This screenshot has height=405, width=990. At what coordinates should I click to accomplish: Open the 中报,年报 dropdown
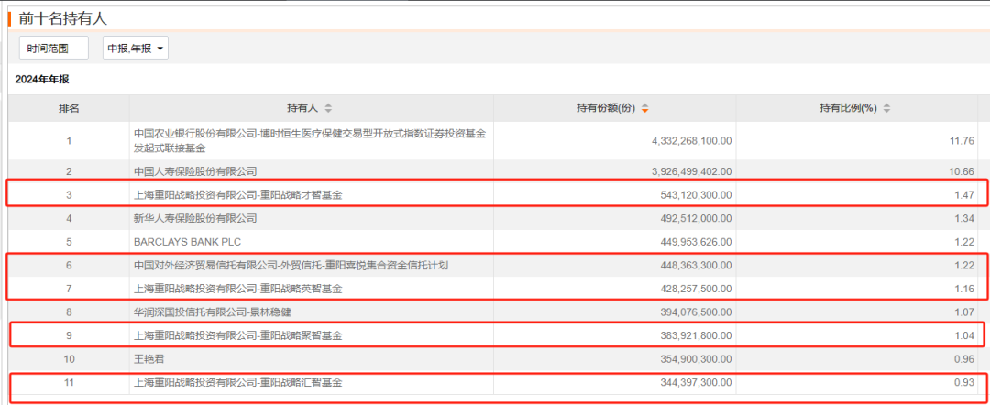click(136, 49)
